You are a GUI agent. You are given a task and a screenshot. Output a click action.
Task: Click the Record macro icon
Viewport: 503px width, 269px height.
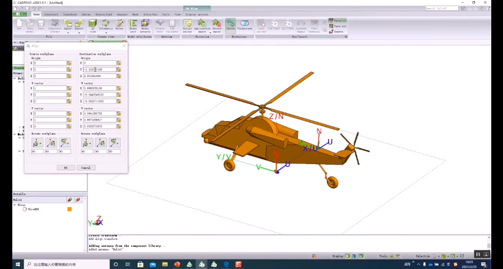tap(217, 26)
